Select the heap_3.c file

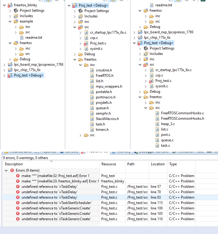pyautogui.click(x=168, y=124)
